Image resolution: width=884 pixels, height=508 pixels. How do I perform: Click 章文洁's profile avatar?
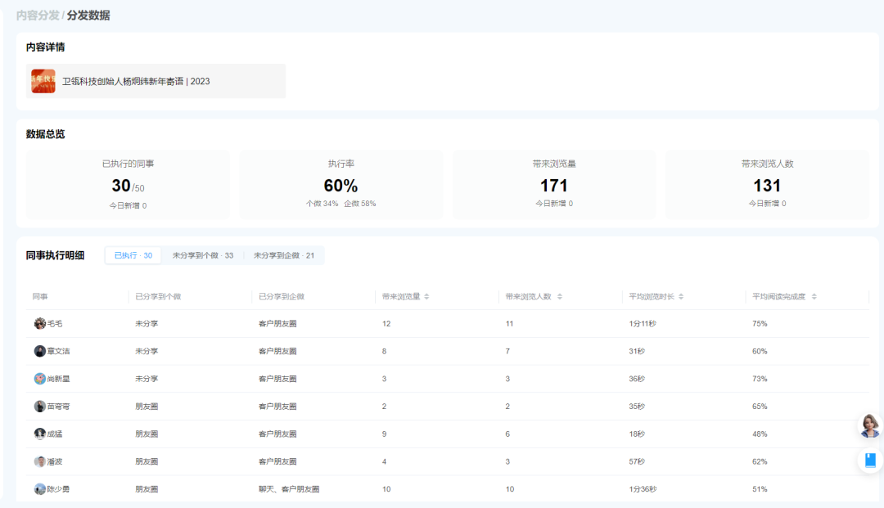(x=39, y=351)
